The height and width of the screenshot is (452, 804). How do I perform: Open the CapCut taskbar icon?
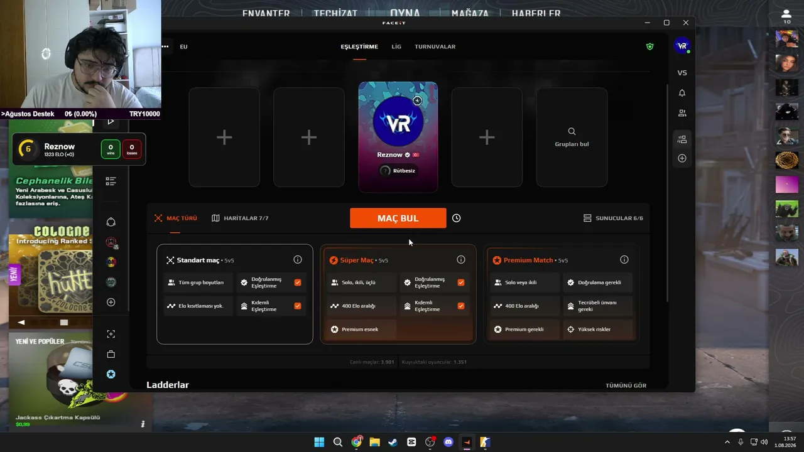[411, 442]
